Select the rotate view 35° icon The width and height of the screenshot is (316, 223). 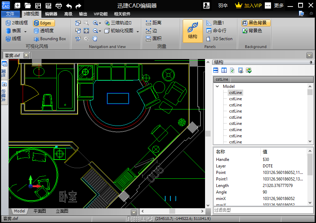pyautogui.click(x=78, y=38)
